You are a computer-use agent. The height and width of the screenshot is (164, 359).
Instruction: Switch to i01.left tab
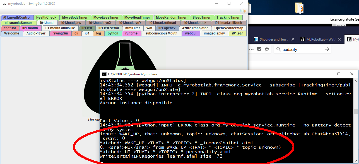[87, 28]
